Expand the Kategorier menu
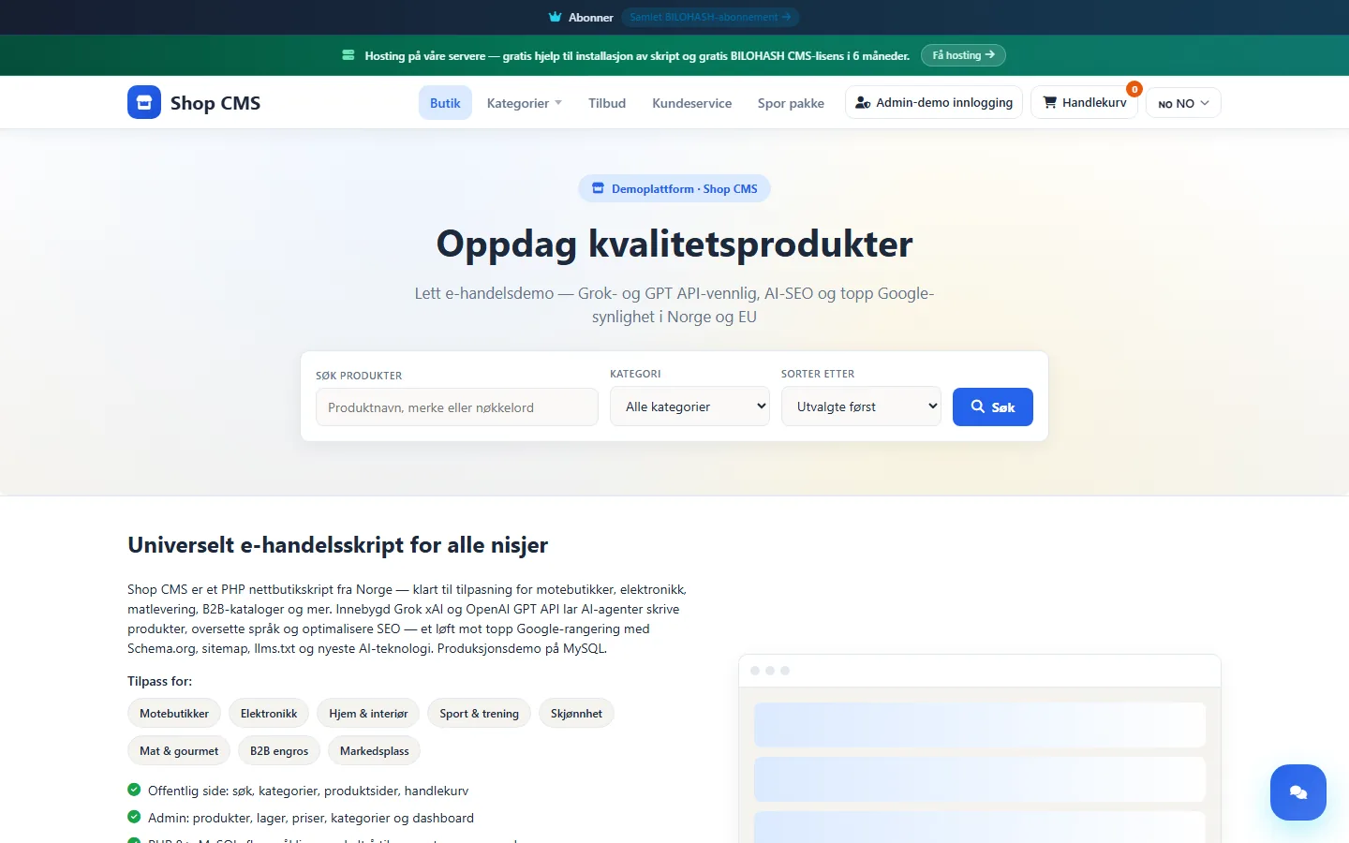The height and width of the screenshot is (843, 1349). pyautogui.click(x=524, y=103)
